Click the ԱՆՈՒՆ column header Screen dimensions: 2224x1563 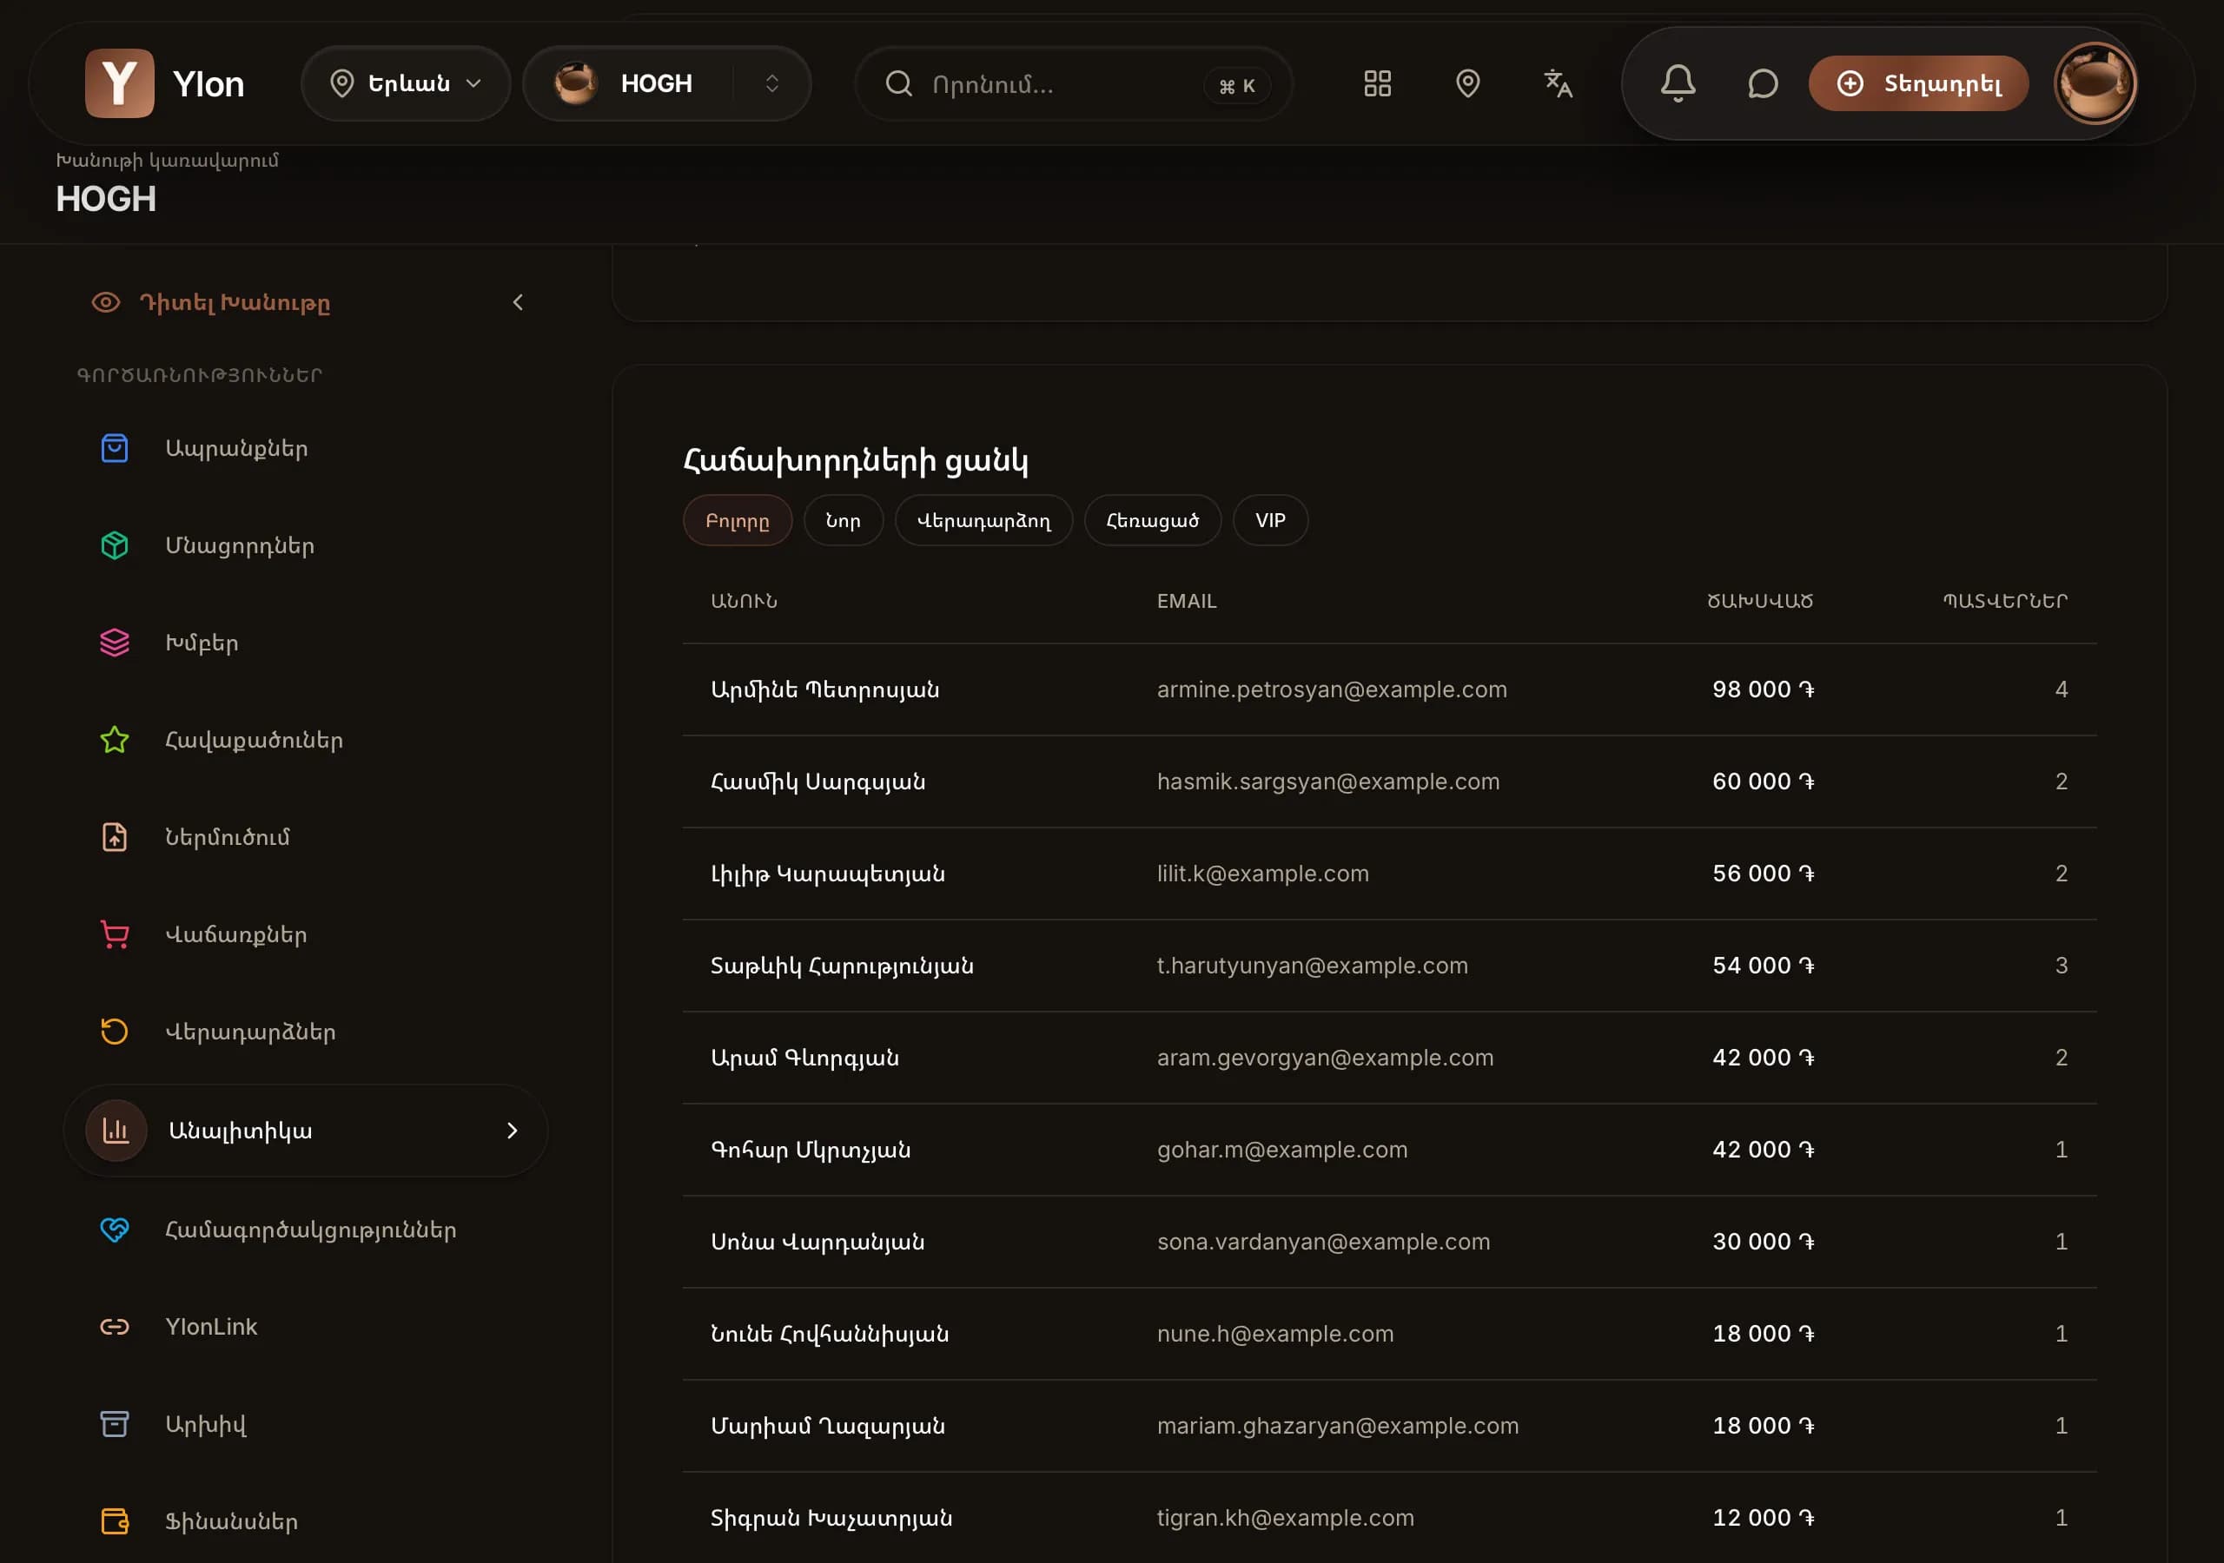coord(744,600)
